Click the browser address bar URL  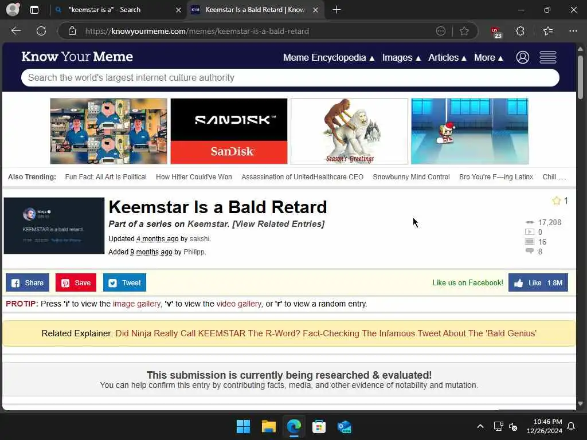tap(197, 31)
